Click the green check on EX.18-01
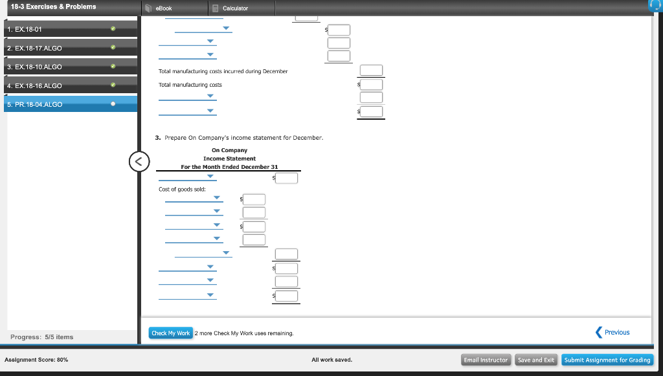The height and width of the screenshot is (376, 663). [x=113, y=28]
